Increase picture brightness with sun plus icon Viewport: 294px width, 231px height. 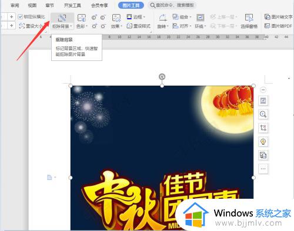tap(94, 26)
